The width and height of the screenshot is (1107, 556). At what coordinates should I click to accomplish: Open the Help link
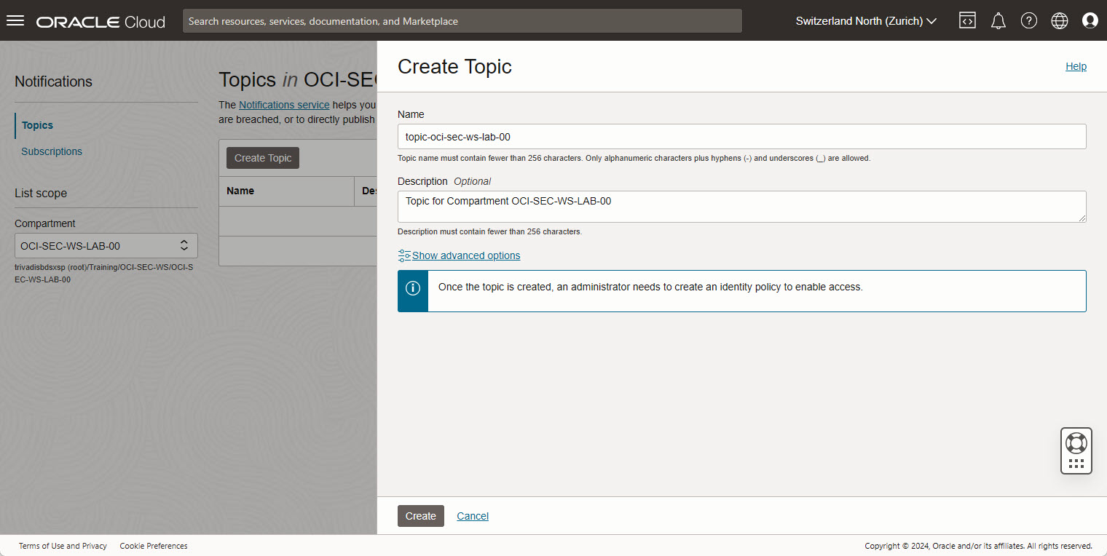[1076, 66]
